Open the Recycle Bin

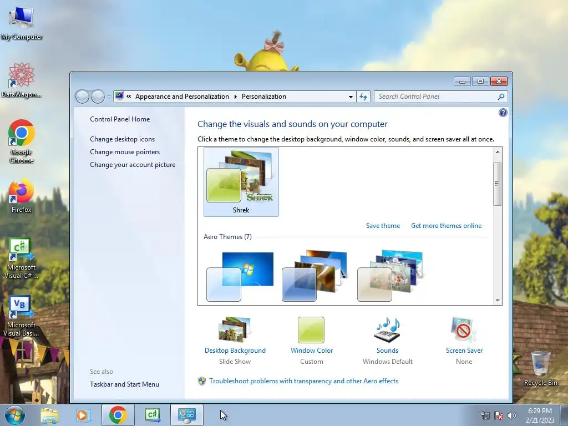coord(540,368)
